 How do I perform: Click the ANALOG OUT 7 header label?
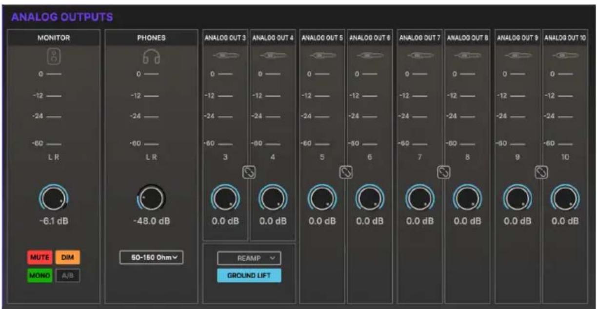point(419,38)
